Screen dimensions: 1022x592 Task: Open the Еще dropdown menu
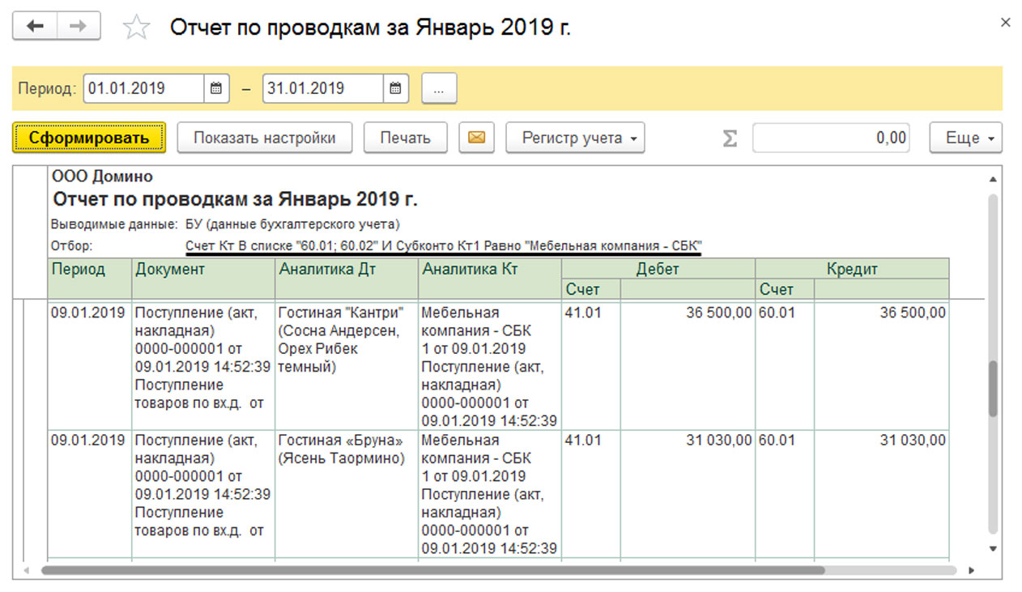[965, 138]
